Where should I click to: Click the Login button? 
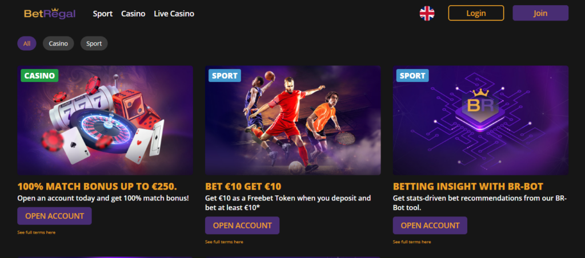(x=476, y=13)
